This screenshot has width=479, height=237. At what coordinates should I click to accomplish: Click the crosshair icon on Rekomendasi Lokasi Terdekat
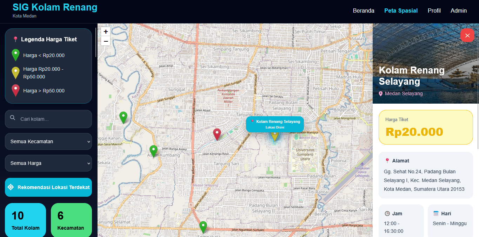[x=11, y=187]
